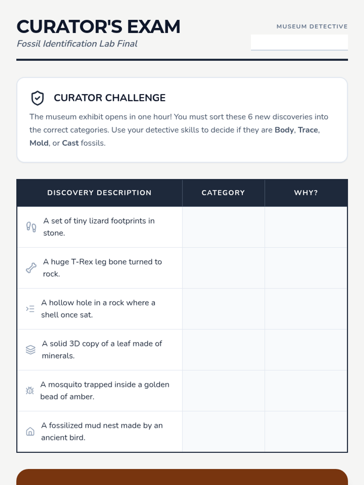Click the Curator's Exam title
Image resolution: width=364 pixels, height=485 pixels.
(x=99, y=27)
